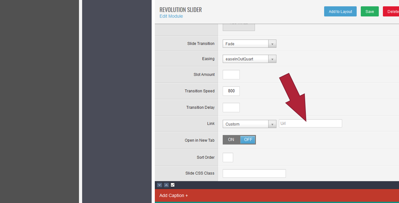Click the Transition Delay label
Image resolution: width=399 pixels, height=203 pixels.
(x=200, y=108)
